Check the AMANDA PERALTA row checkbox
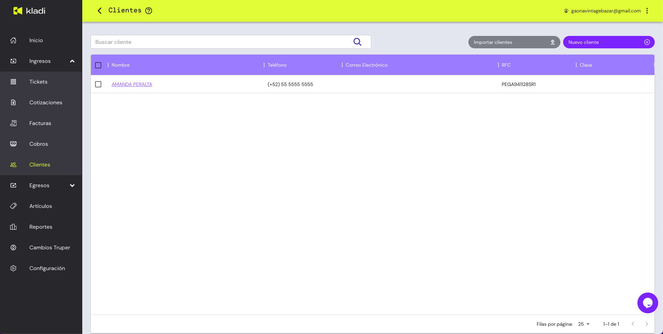 tap(98, 84)
